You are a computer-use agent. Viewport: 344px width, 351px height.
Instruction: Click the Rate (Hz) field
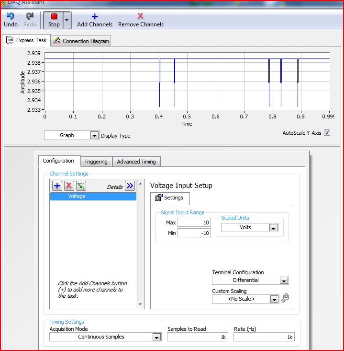tap(264, 337)
